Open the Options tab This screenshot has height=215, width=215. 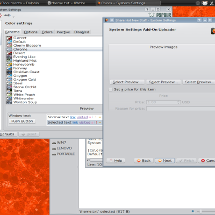[x=31, y=32]
